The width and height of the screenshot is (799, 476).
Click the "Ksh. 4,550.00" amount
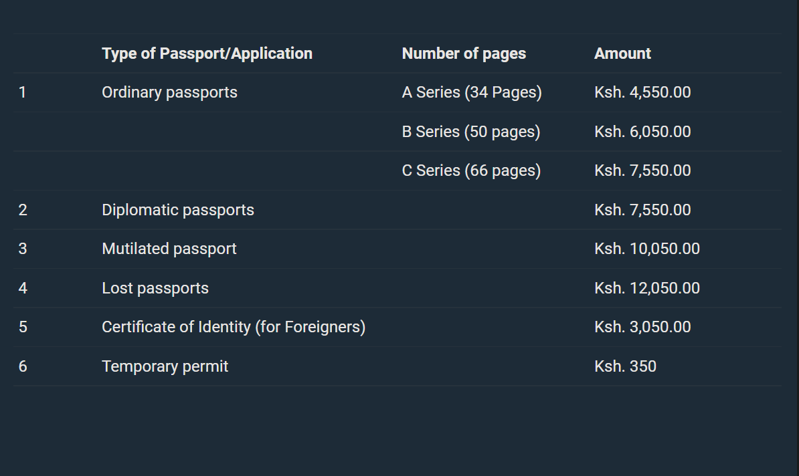642,92
